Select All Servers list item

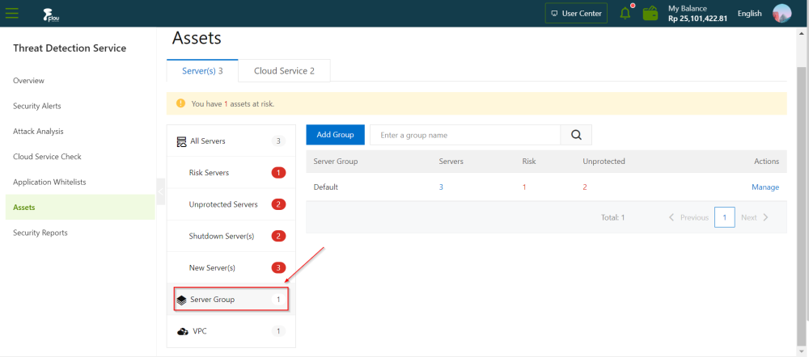tap(231, 141)
